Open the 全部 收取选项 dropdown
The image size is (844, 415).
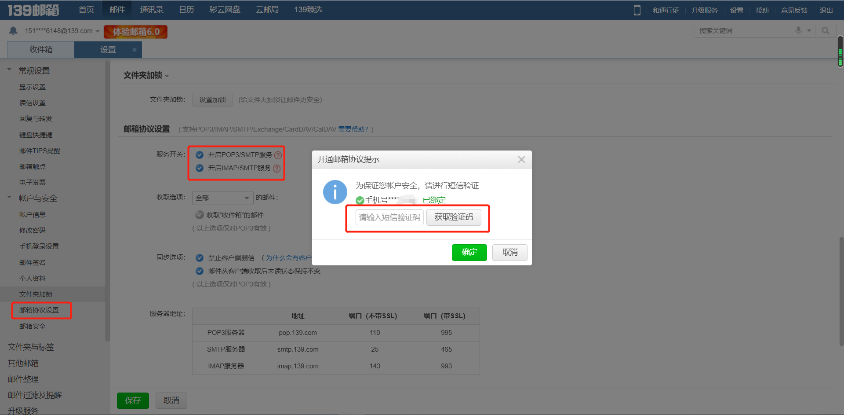[x=223, y=198]
